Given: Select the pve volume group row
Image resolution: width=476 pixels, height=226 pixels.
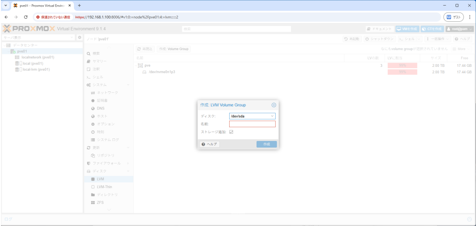Looking at the screenshot, I should coord(304,65).
